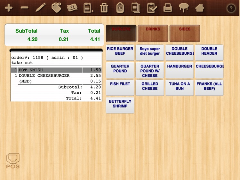Tap receipt Total: 4.41 line
Screen dimensions: 240x180
[x=83, y=98]
